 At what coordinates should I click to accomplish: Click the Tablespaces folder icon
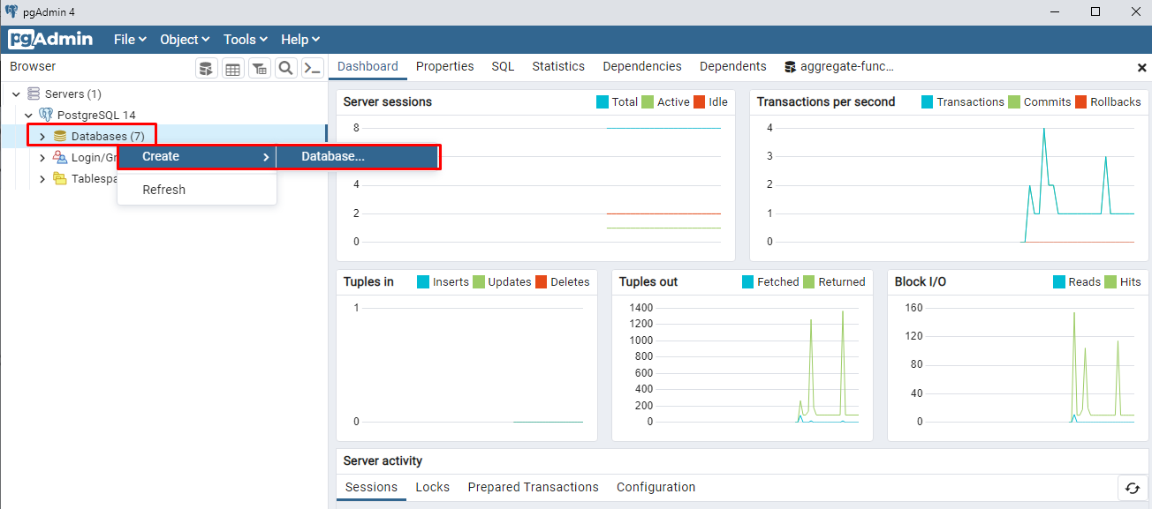(60, 178)
